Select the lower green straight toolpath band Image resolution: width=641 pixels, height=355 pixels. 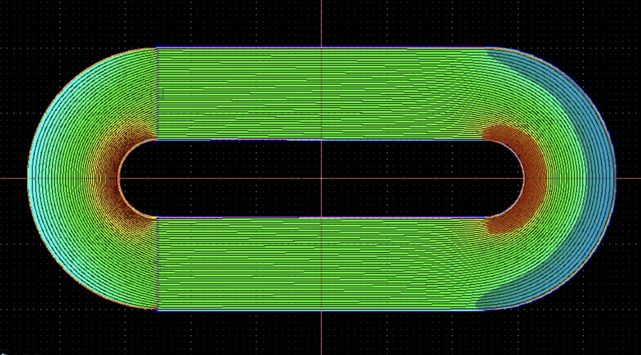pyautogui.click(x=320, y=263)
